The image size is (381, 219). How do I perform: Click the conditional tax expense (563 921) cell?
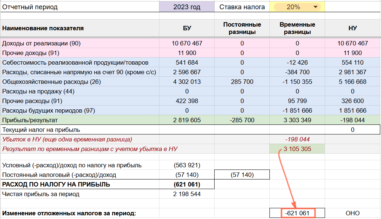[x=187, y=165]
